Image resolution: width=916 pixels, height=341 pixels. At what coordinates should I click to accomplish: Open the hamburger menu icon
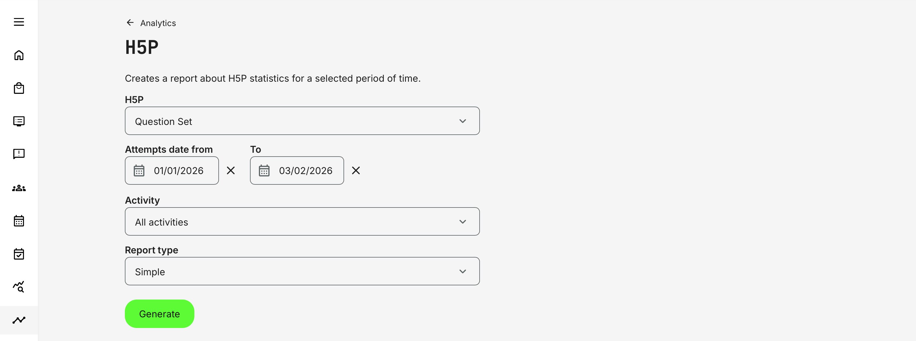19,22
